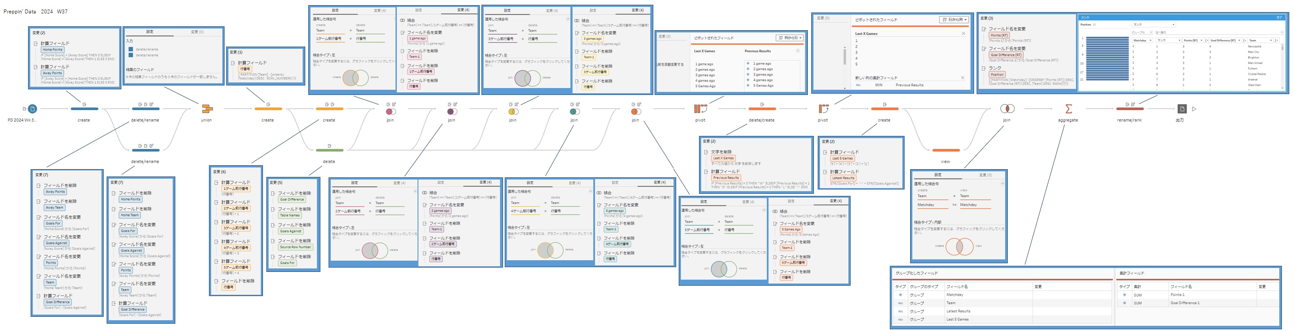The height and width of the screenshot is (331, 1294).
Task: Open the 設定 tab above the Matchday join clause
Action: (x=937, y=175)
